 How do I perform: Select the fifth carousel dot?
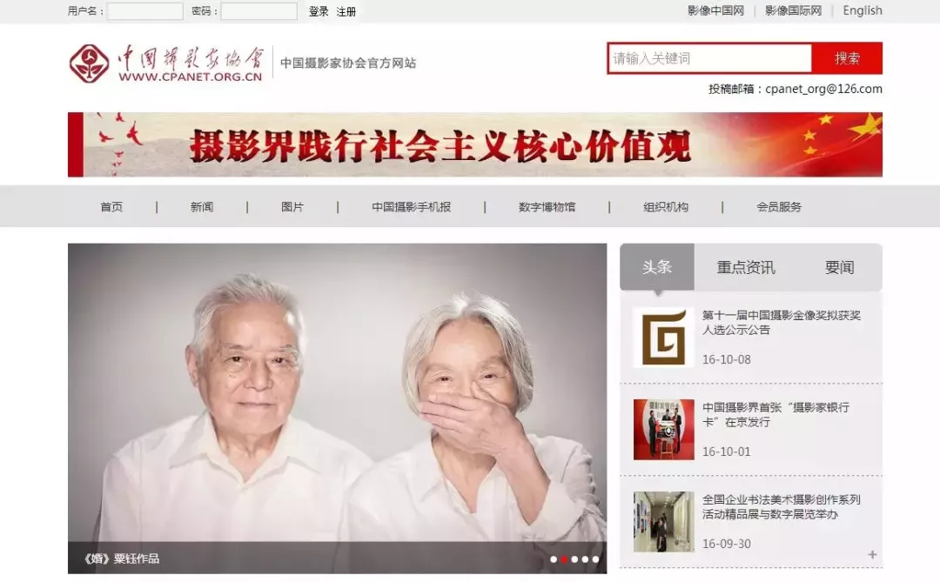coord(595,559)
